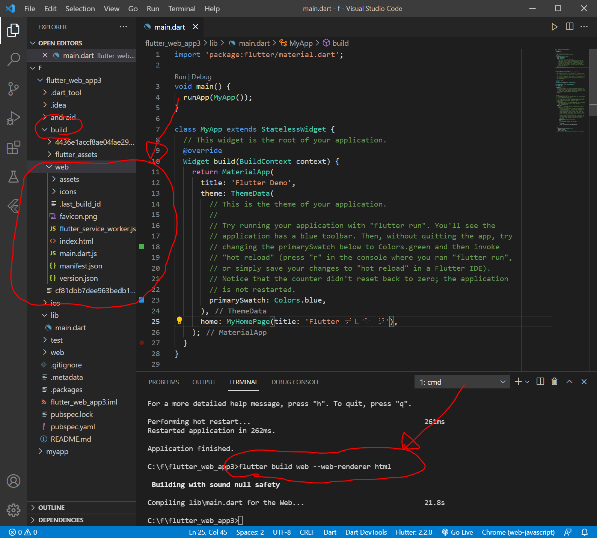Switch to the Output panel tab

(204, 382)
